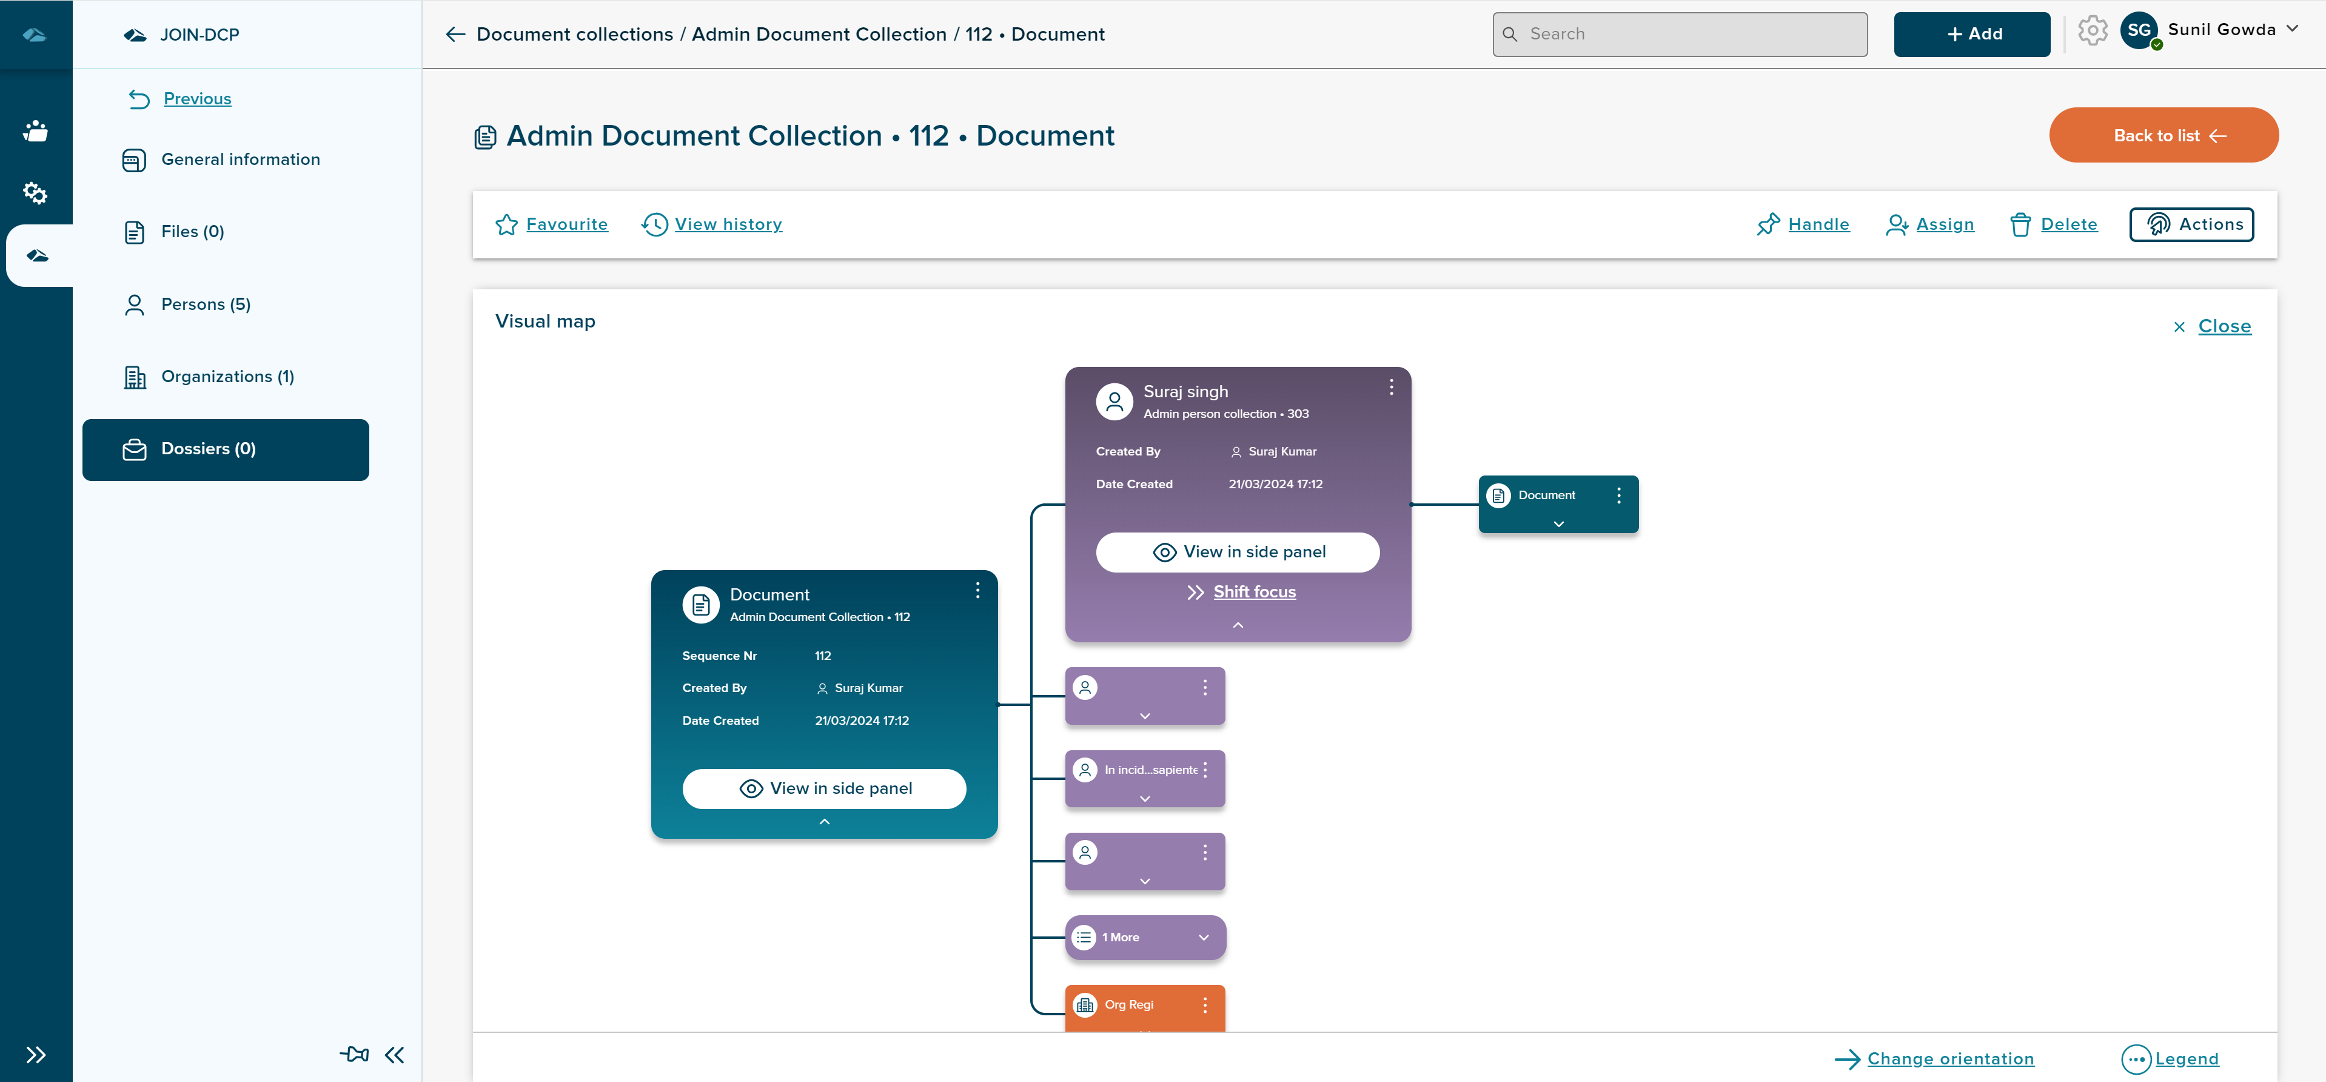Expand main navigation with double-right chevrons

[35, 1054]
